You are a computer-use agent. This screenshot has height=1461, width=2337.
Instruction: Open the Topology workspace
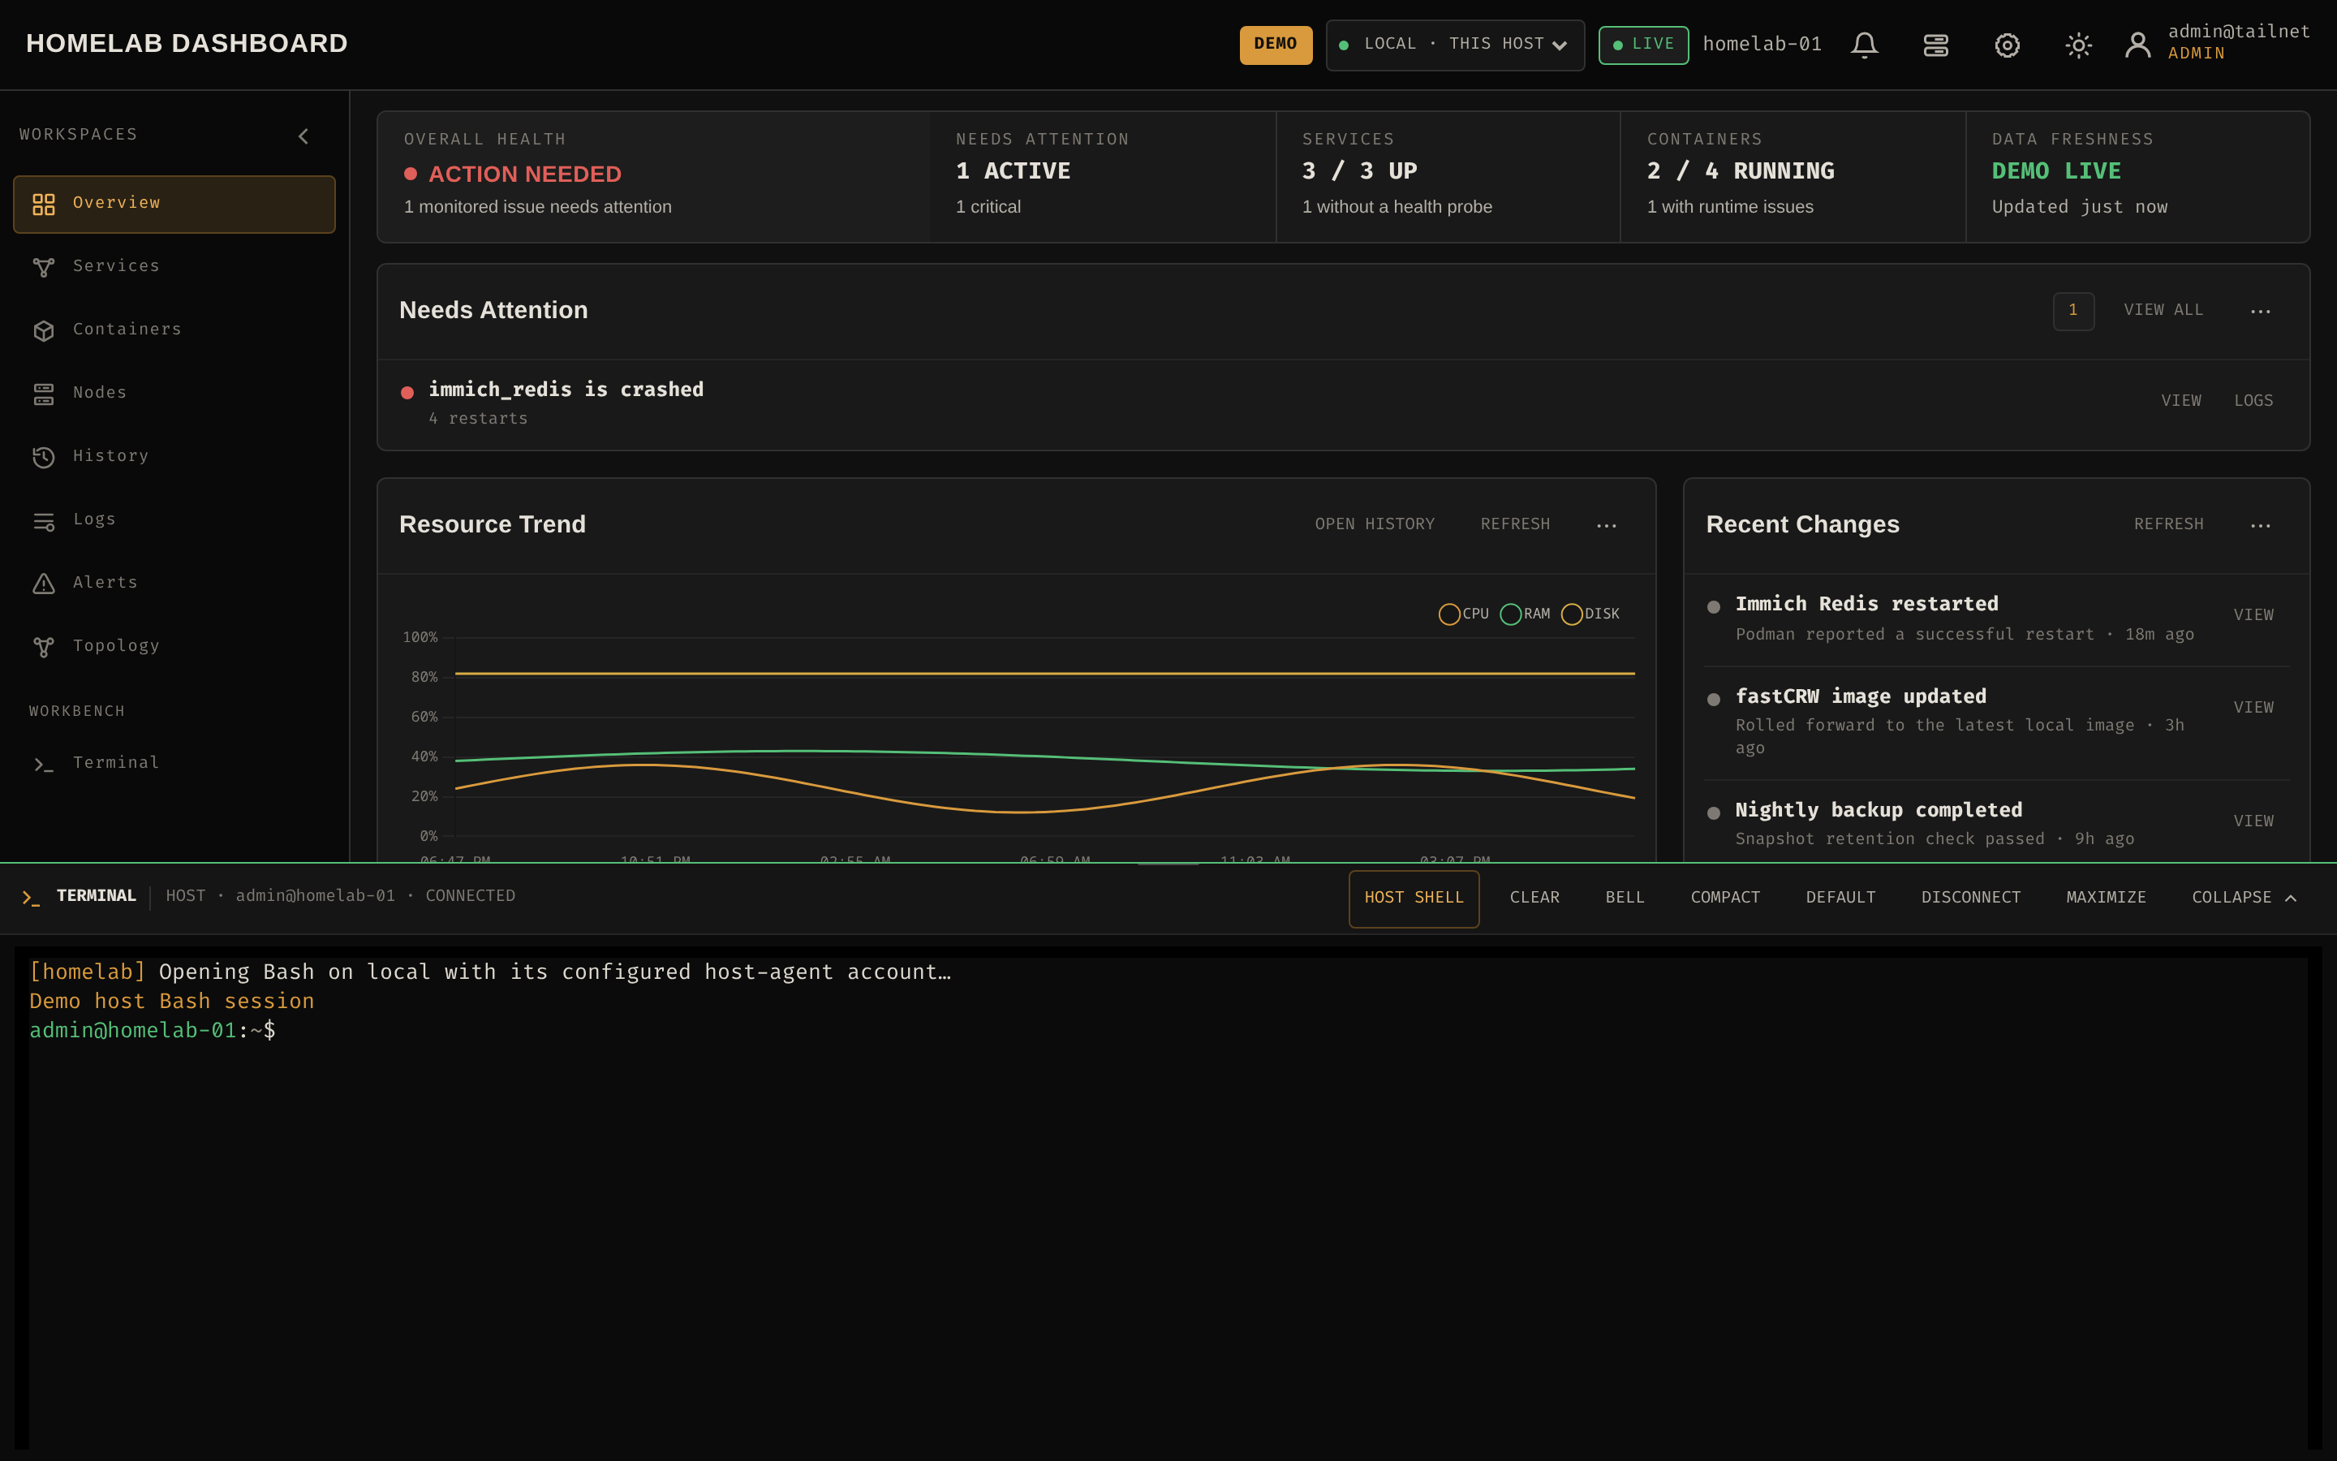174,646
